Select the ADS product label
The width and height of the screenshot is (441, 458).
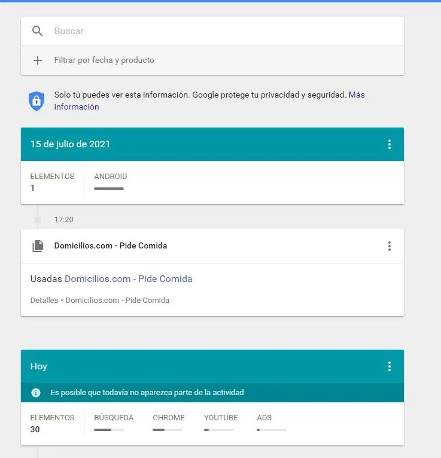pyautogui.click(x=264, y=418)
